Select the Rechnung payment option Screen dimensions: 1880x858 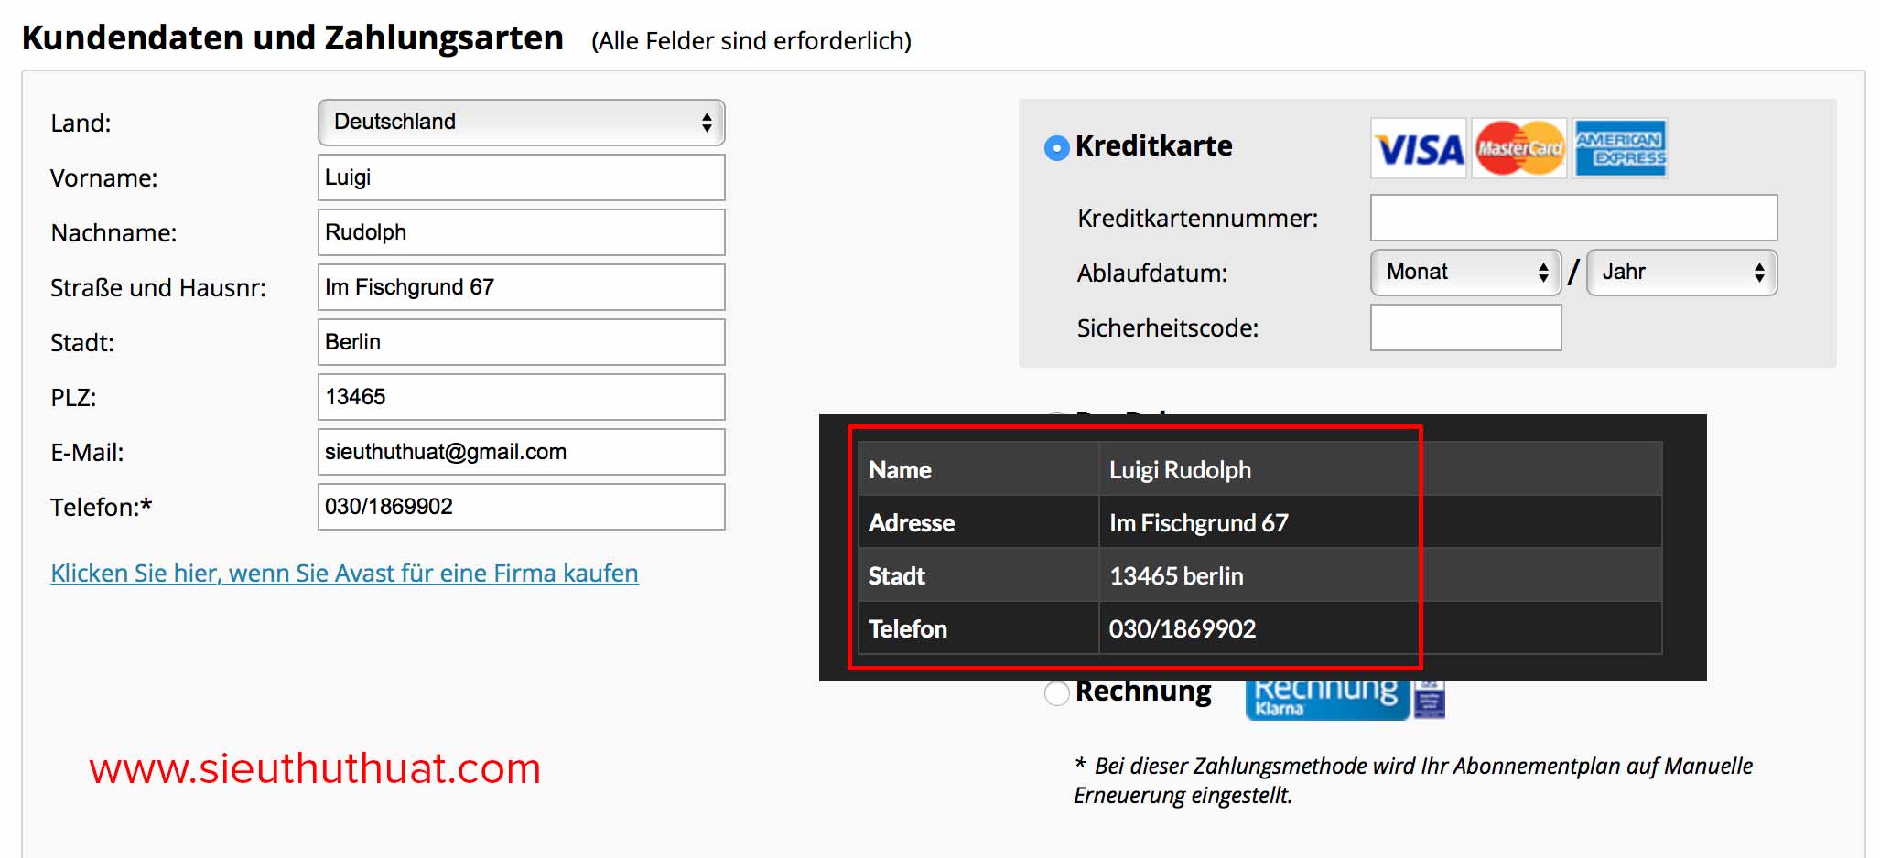[1057, 693]
